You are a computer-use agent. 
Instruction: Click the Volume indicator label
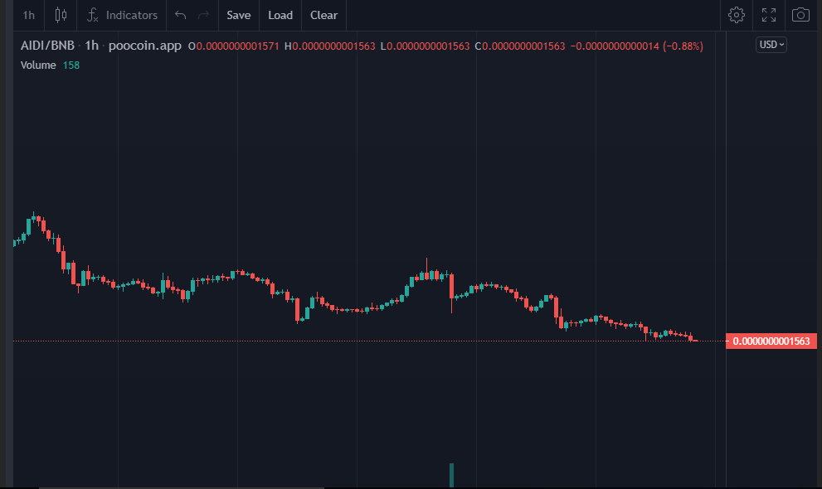pos(38,65)
